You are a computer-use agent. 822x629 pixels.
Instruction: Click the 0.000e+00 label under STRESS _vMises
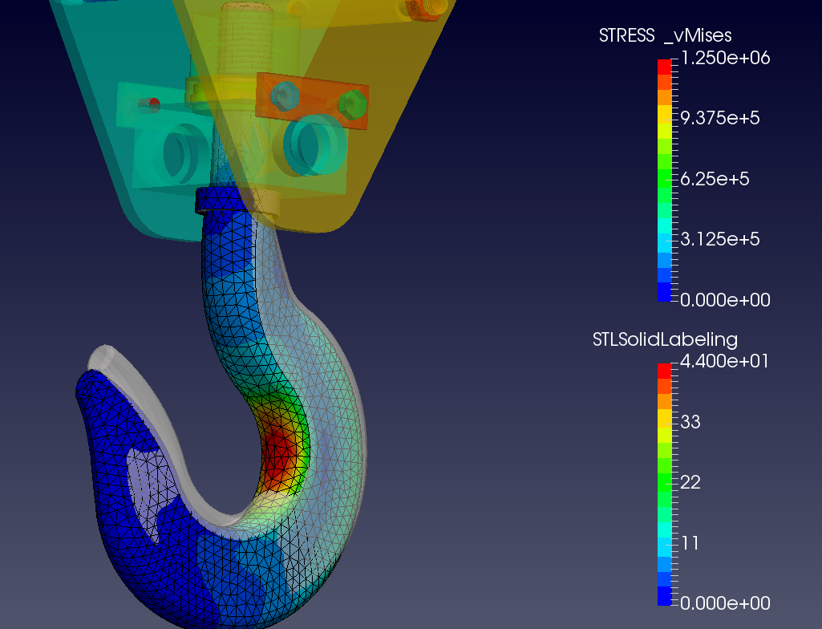(x=725, y=300)
